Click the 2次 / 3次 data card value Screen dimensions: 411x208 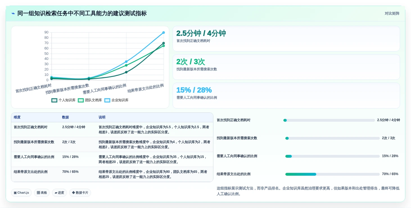(191, 62)
